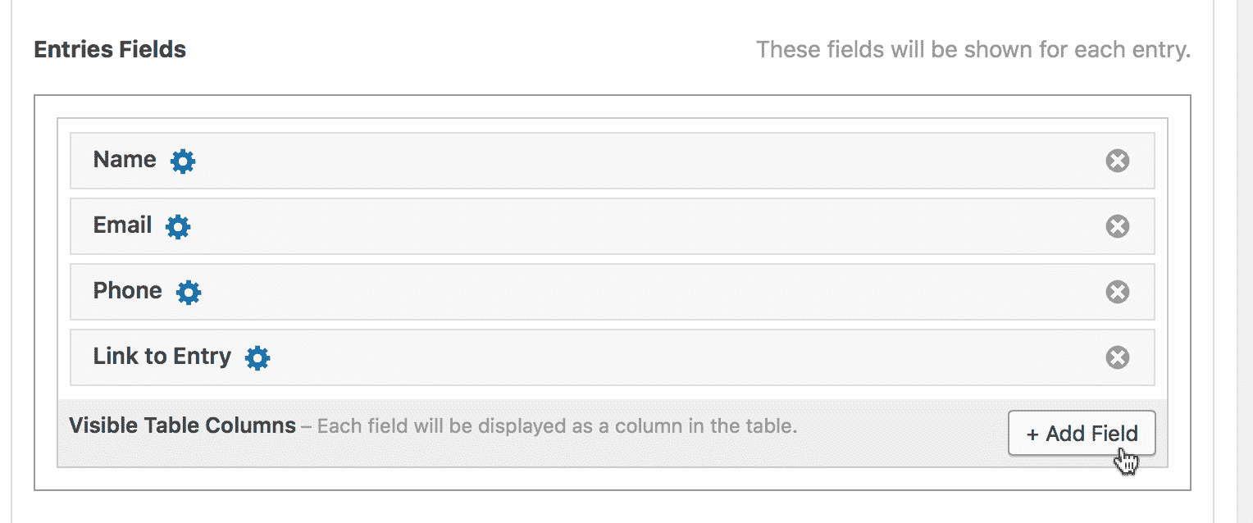Image resolution: width=1253 pixels, height=523 pixels.
Task: Select the Name field label
Action: 125,159
